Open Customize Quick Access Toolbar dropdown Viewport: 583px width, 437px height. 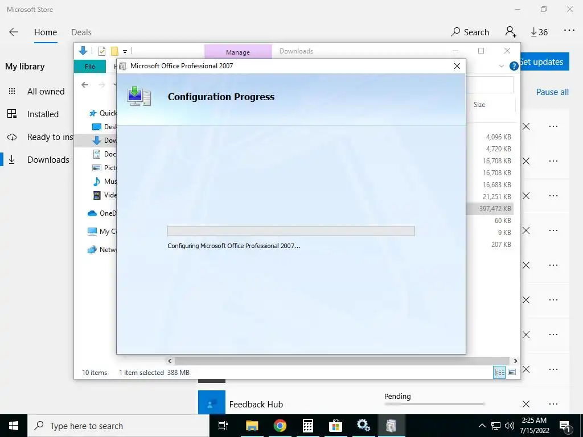(x=125, y=52)
